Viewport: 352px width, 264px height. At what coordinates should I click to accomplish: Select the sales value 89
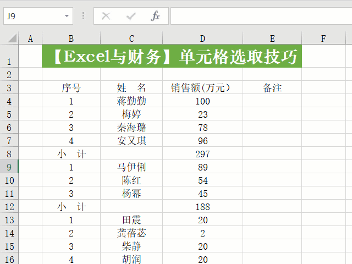pyautogui.click(x=203, y=167)
